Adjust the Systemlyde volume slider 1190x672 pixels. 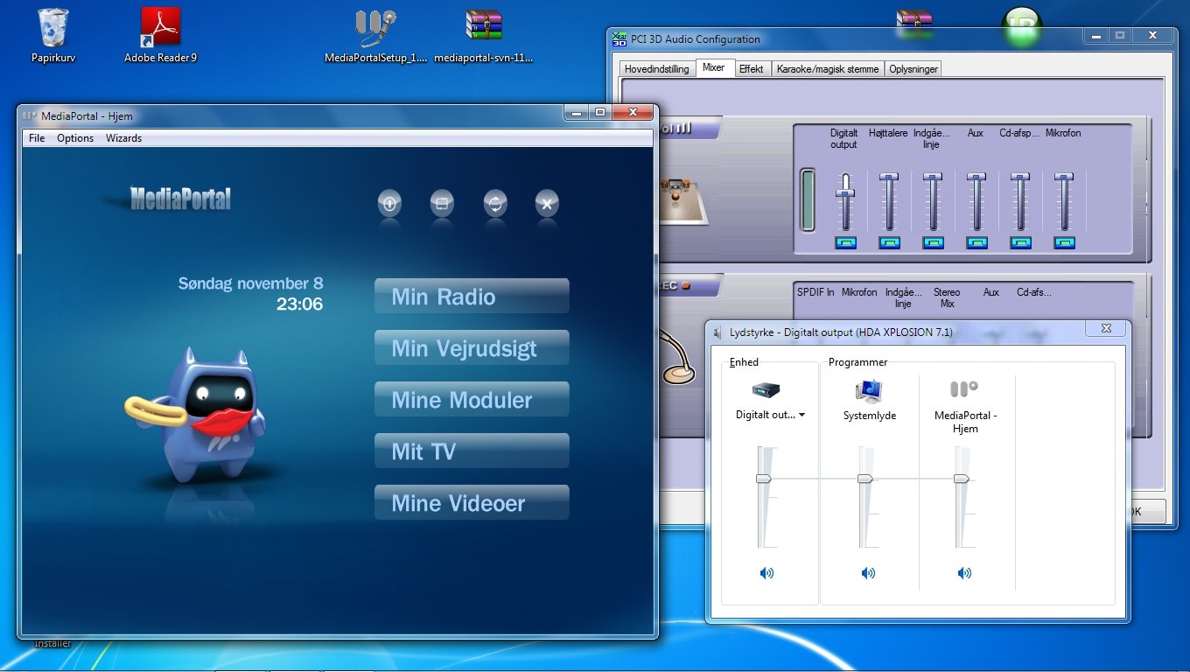point(865,479)
